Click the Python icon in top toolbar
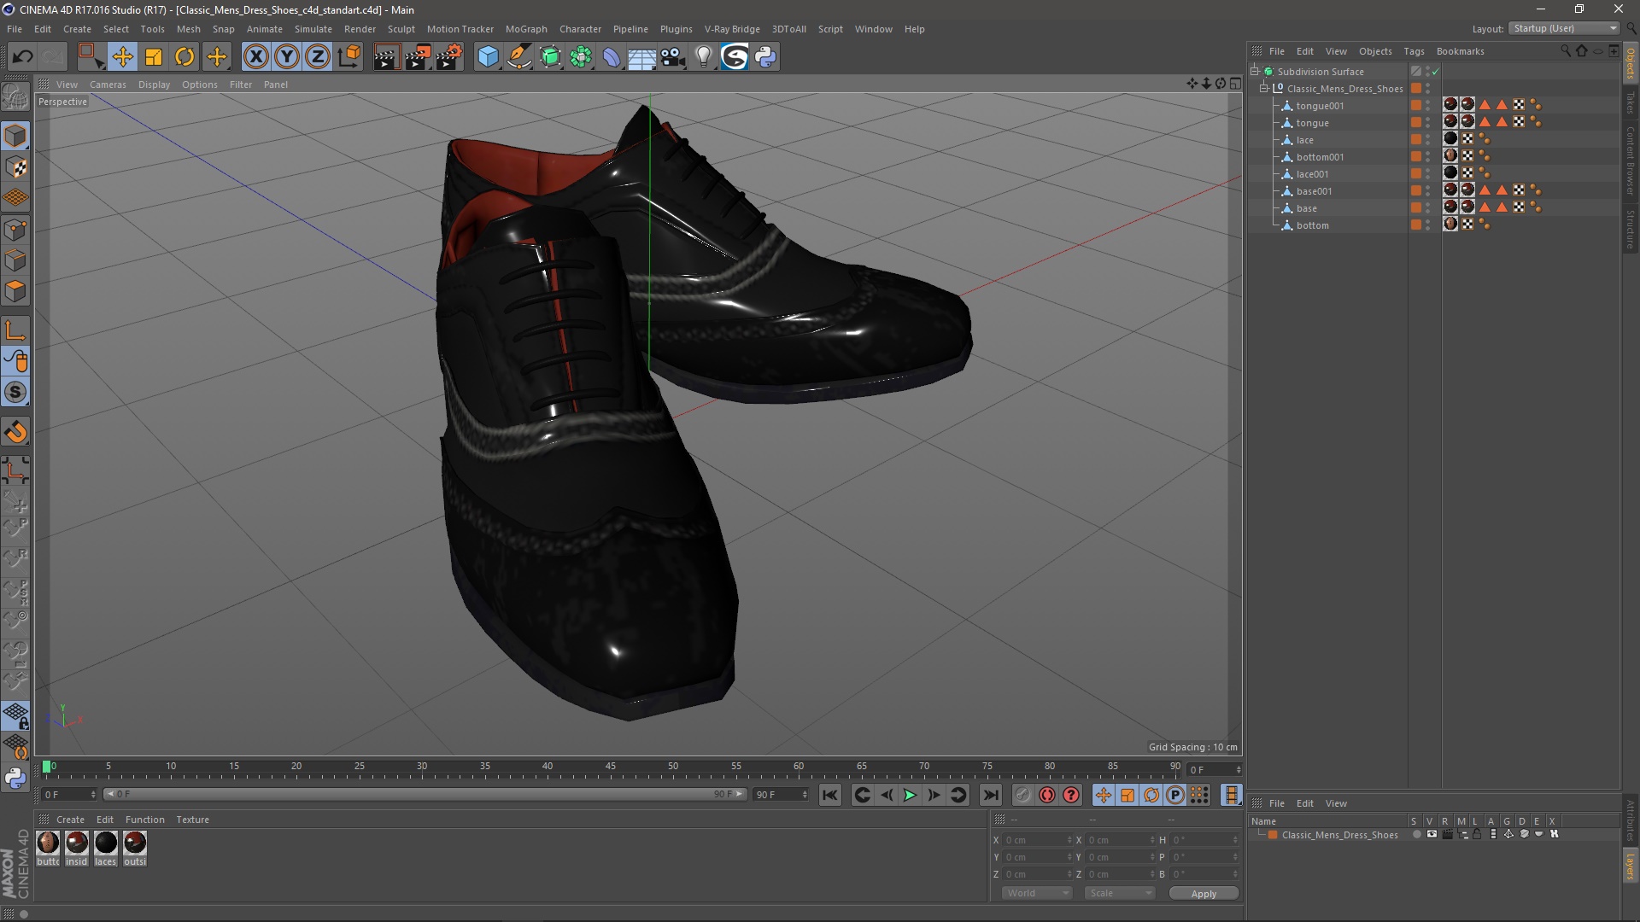The height and width of the screenshot is (922, 1640). point(765,57)
